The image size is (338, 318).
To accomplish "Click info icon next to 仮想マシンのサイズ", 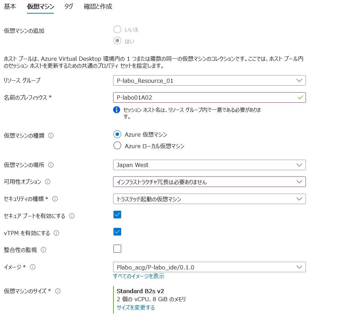I will [x=58, y=291].
